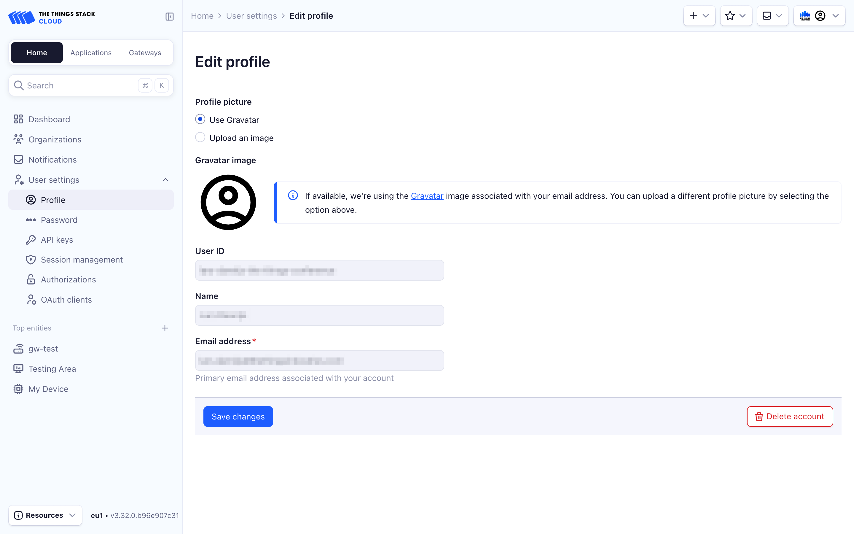Screen dimensions: 854x534
Task: Expand the user account menu
Action: point(819,16)
